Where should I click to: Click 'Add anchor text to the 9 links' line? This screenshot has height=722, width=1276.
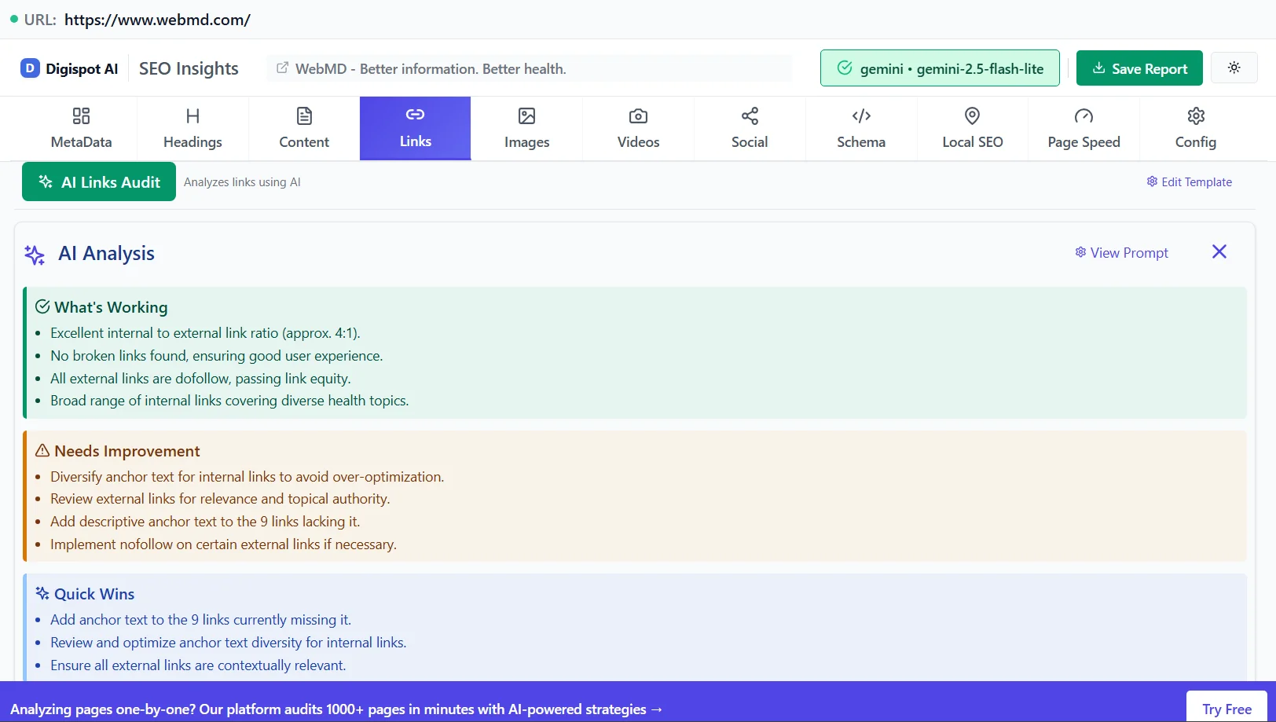click(x=200, y=620)
